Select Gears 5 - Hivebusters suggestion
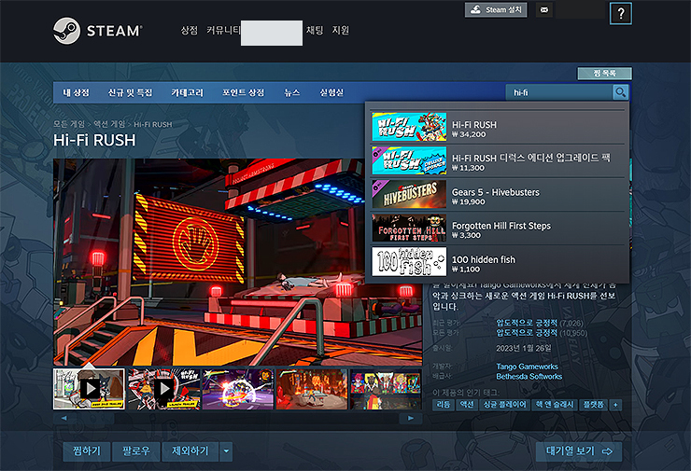 click(498, 195)
